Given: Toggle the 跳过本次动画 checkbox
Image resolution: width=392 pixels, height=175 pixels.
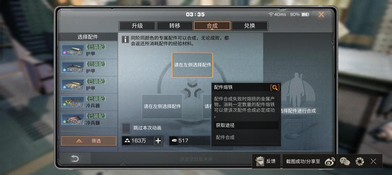Looking at the screenshot, I should pos(126,128).
